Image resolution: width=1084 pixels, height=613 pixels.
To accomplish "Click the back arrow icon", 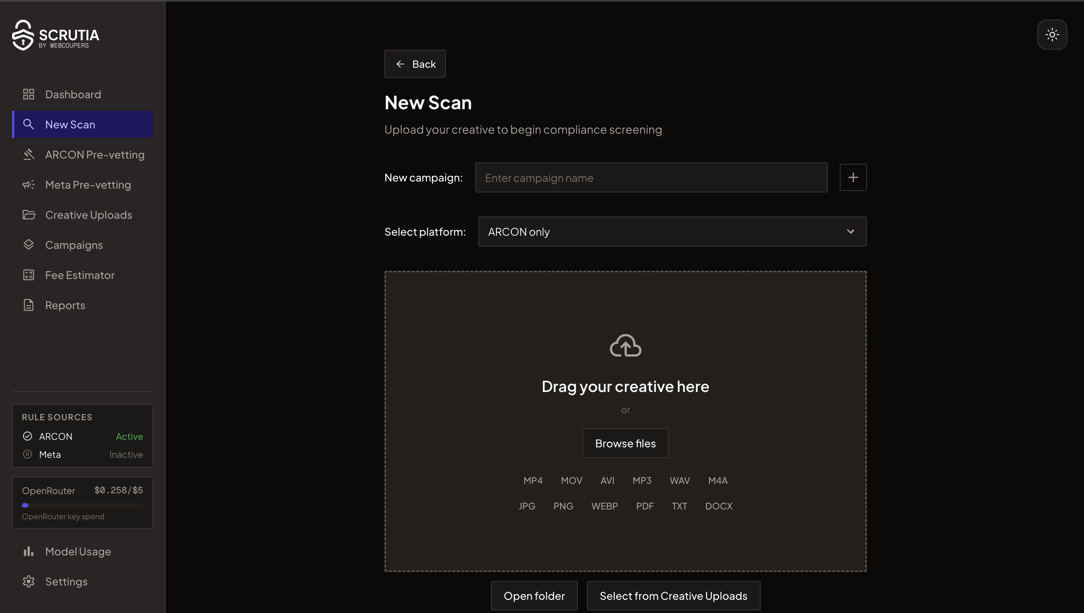I will [400, 64].
